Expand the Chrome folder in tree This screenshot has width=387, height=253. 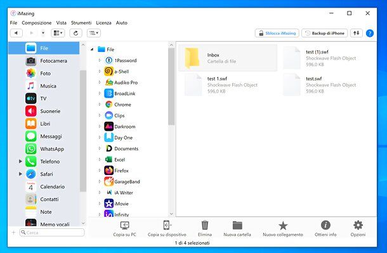(x=100, y=104)
